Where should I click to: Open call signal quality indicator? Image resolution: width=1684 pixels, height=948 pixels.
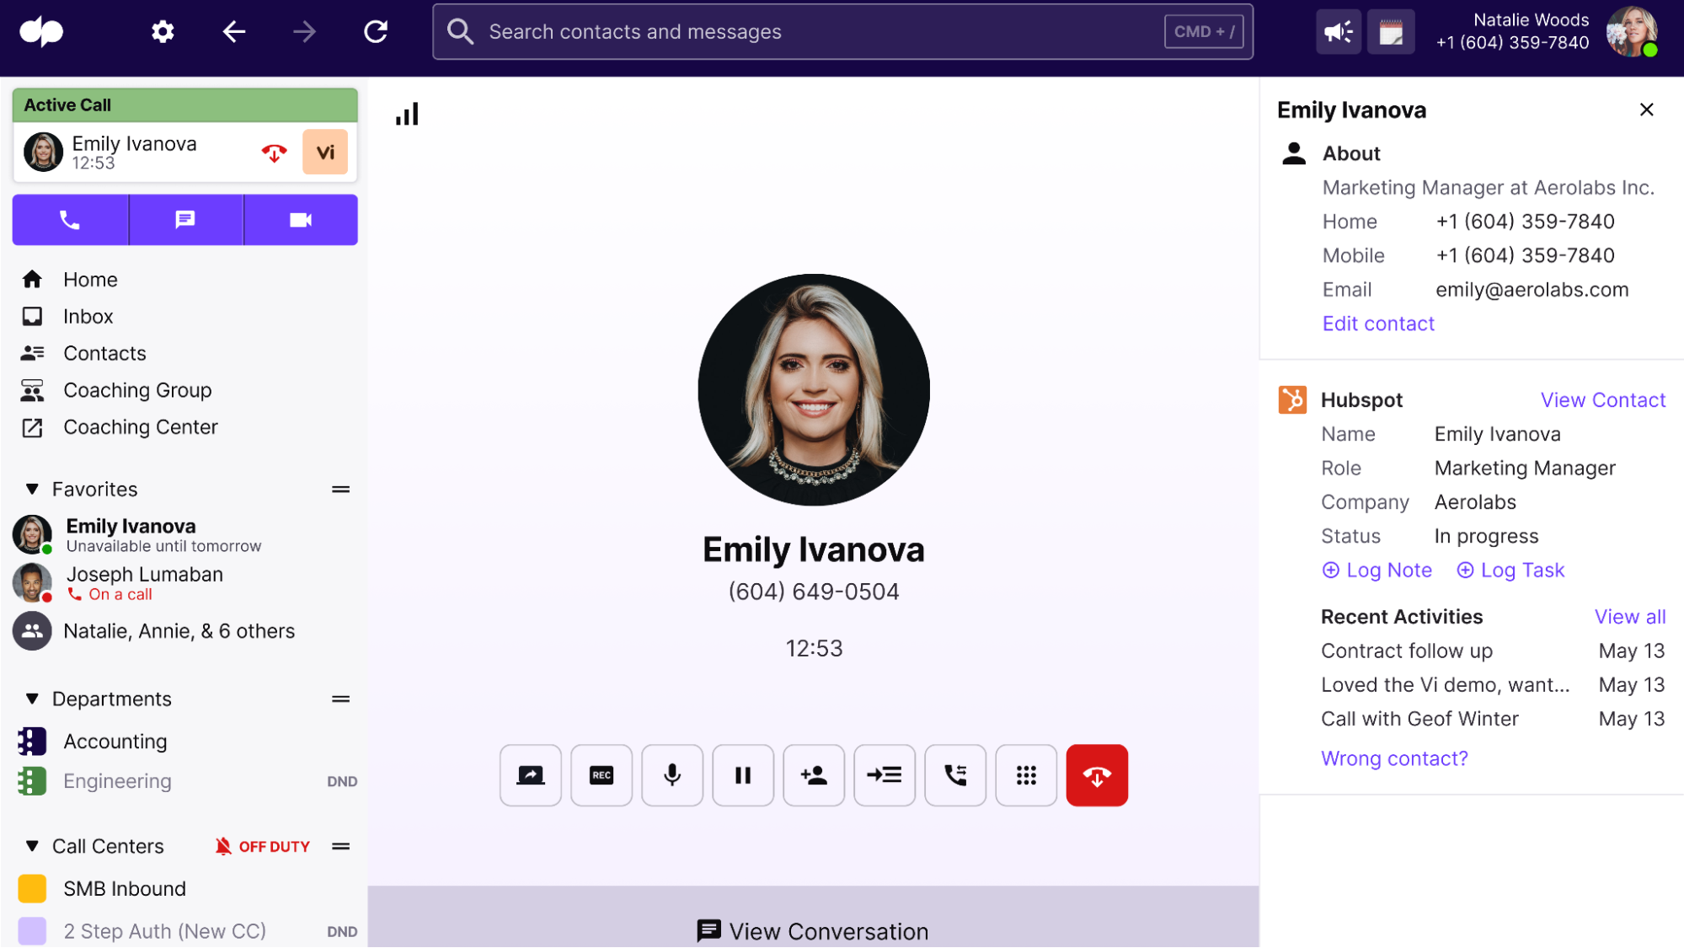pos(407,115)
